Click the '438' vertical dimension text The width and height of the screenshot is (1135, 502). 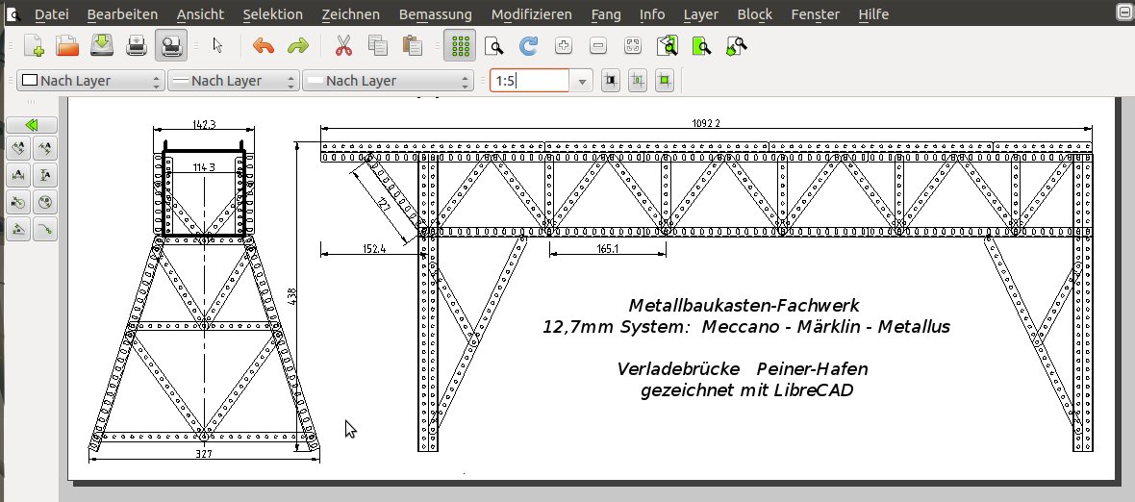coord(292,296)
